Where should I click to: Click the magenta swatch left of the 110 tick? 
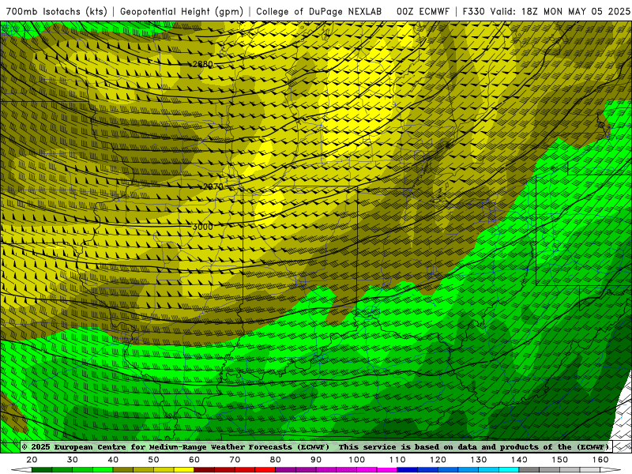(387, 470)
